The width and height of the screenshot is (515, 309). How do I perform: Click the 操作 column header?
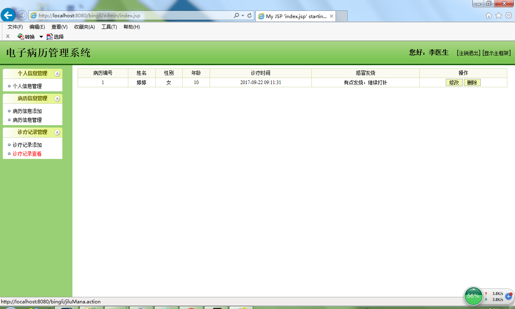(463, 73)
